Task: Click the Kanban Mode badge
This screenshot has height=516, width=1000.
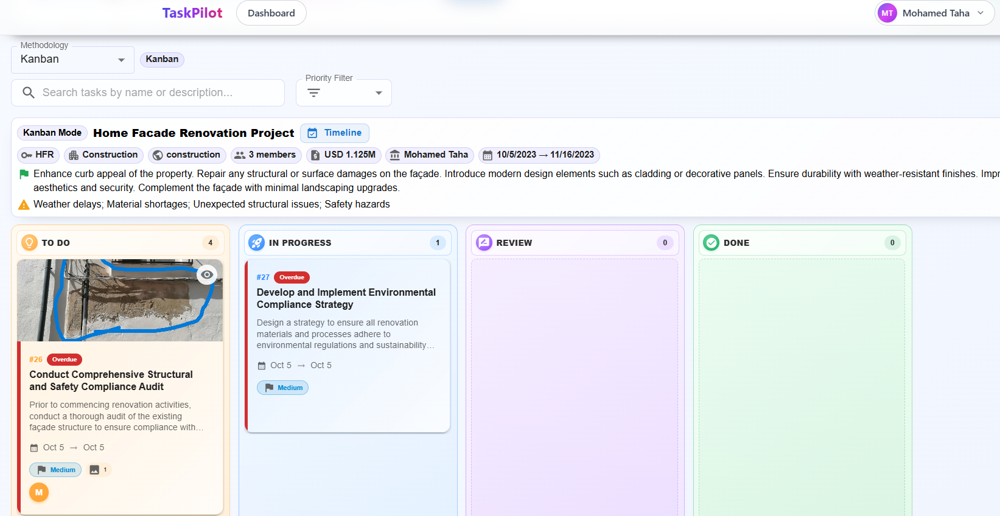Action: point(52,133)
